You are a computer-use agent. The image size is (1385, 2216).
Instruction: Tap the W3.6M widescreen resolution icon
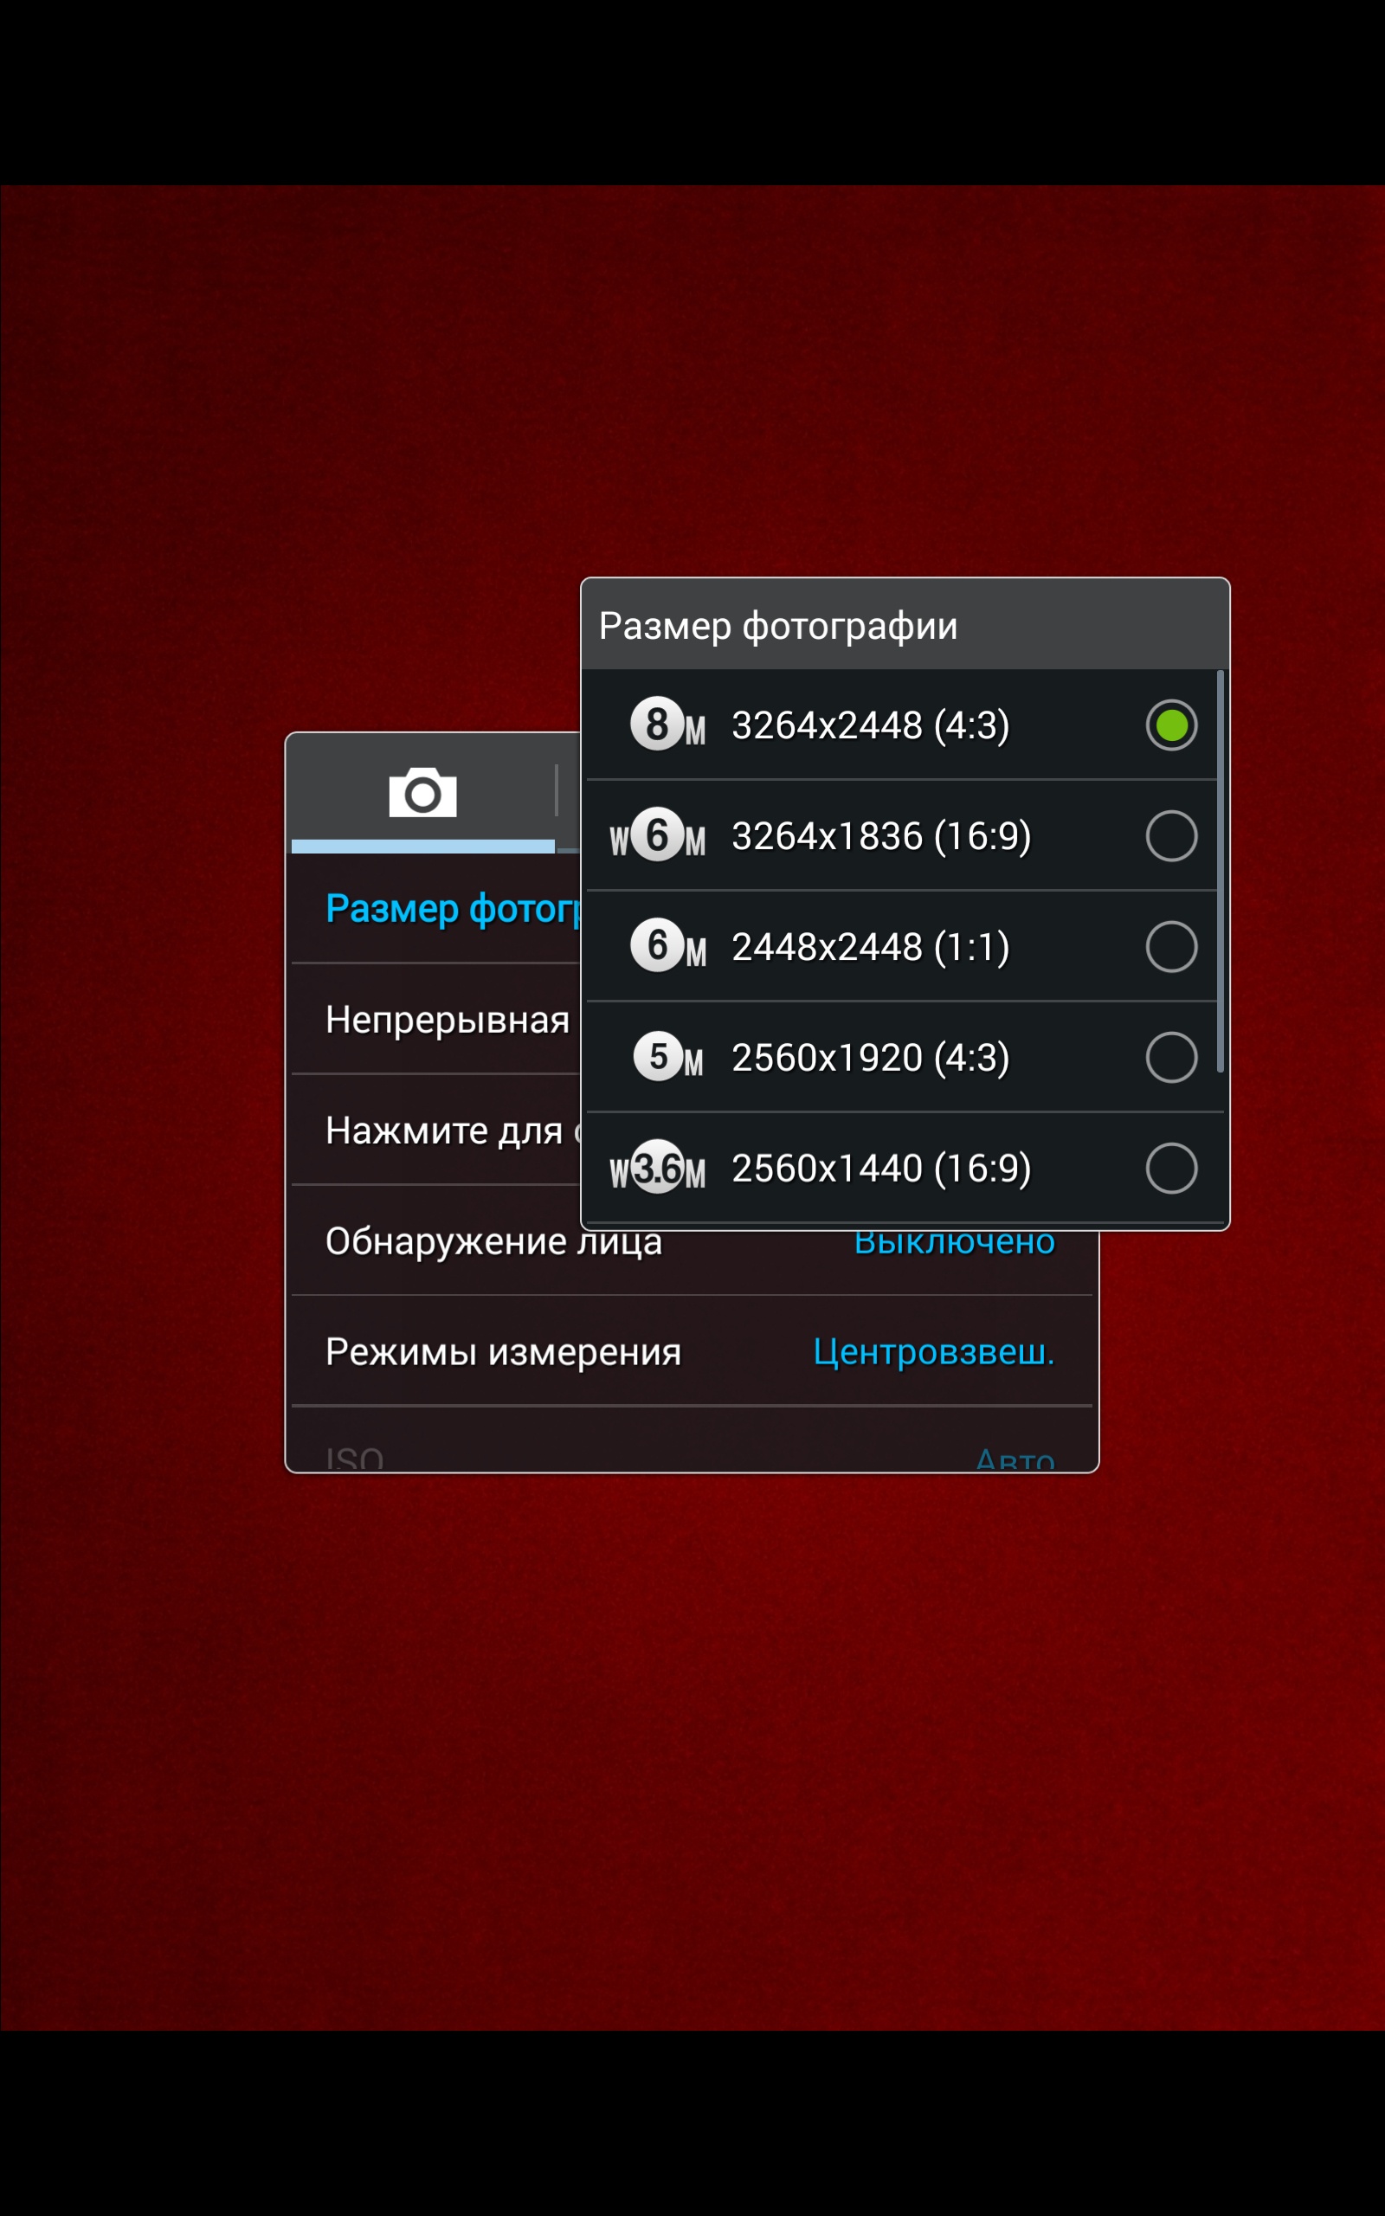pyautogui.click(x=658, y=1169)
